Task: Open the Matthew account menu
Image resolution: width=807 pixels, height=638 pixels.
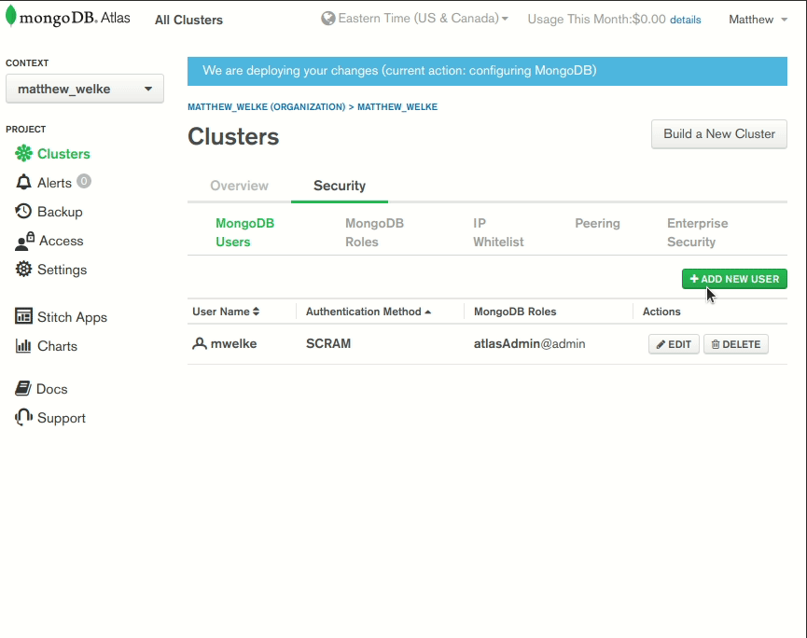Action: 758,20
